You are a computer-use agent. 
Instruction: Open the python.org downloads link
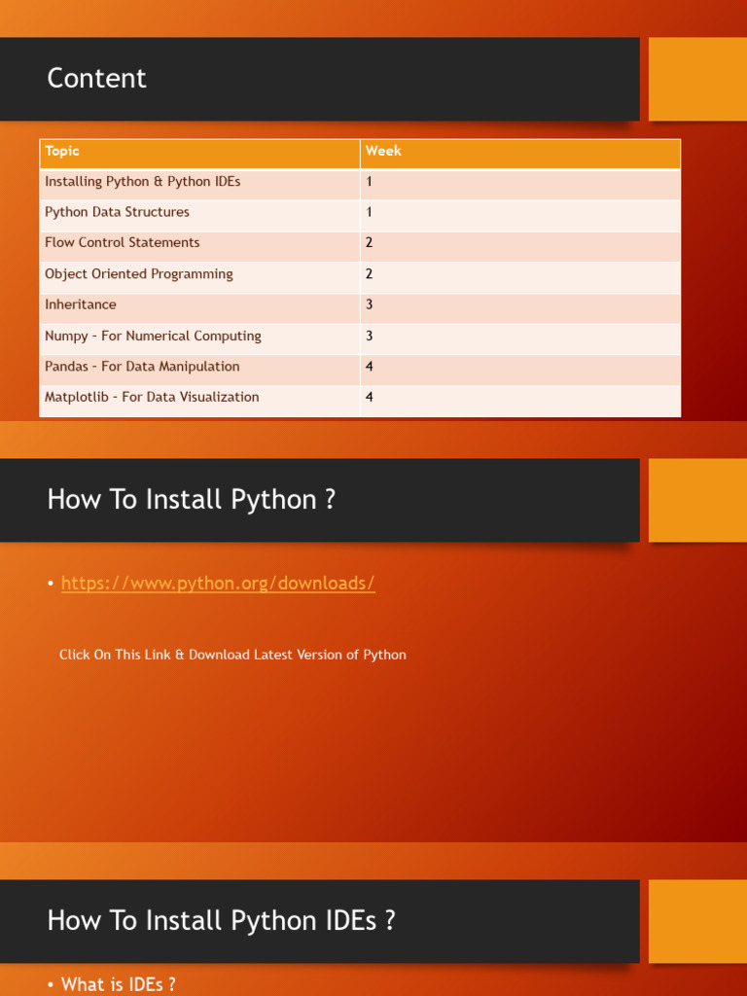coord(218,584)
